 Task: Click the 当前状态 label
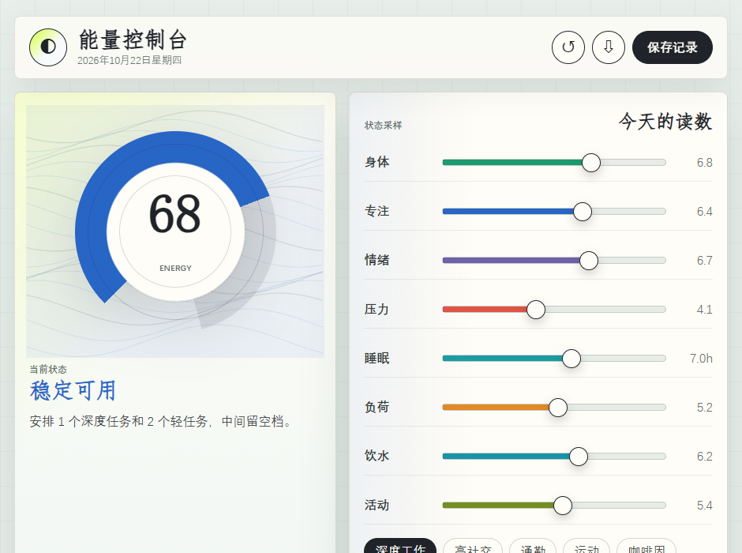click(x=48, y=369)
